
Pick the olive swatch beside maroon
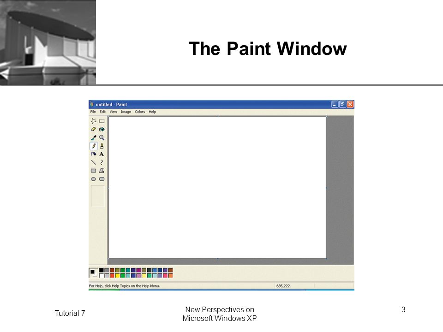click(117, 270)
